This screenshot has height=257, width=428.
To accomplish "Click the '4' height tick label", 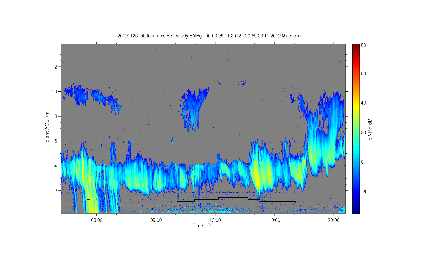I will pos(56,166).
